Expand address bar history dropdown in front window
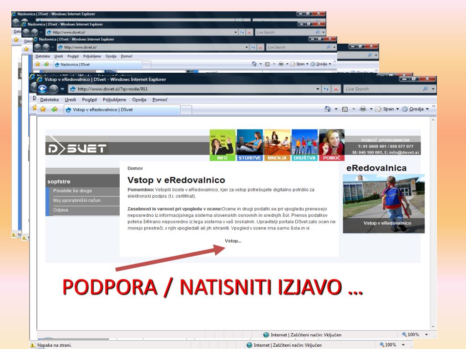The image size is (466, 349). tap(318, 89)
